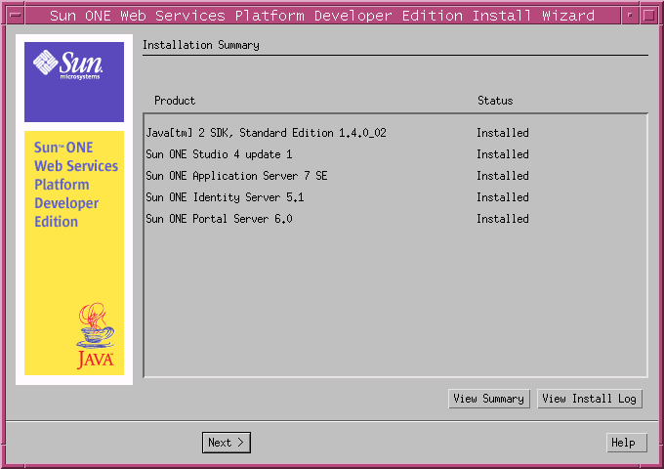Click the Installation Summary heading
Viewport: 664px width, 469px height.
pyautogui.click(x=201, y=45)
